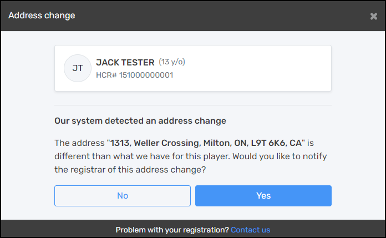The height and width of the screenshot is (238, 386).
Task: Click the 'Our system detected an address change' heading
Action: (x=140, y=120)
